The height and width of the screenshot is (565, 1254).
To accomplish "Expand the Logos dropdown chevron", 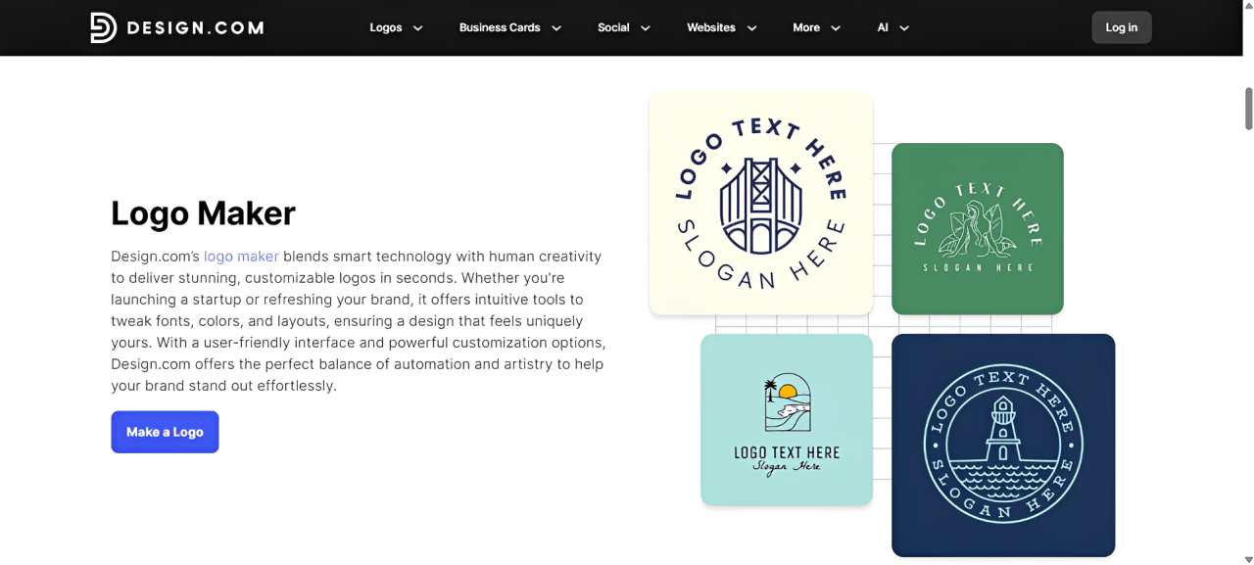I will [x=418, y=28].
